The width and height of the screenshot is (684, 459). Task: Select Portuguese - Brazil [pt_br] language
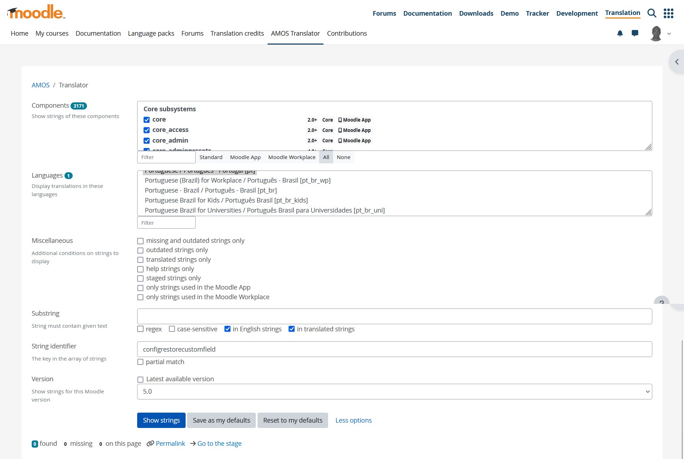pyautogui.click(x=211, y=190)
